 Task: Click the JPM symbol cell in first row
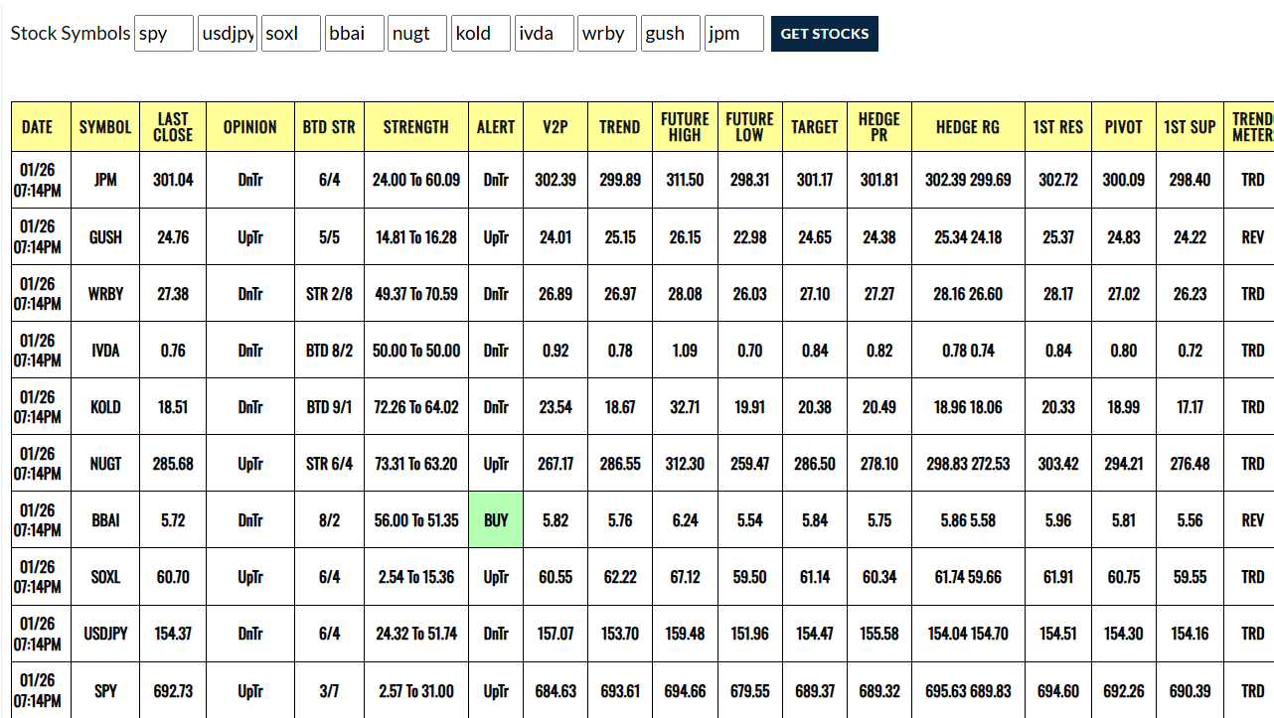(x=105, y=181)
